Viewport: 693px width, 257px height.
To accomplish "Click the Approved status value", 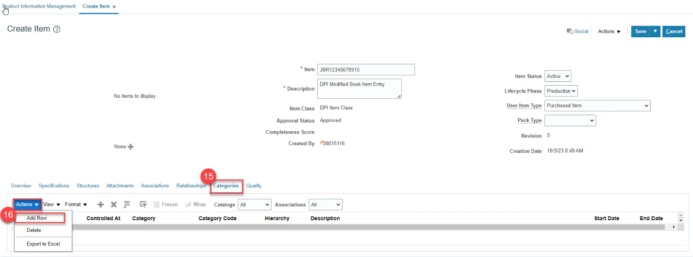I will coord(330,120).
